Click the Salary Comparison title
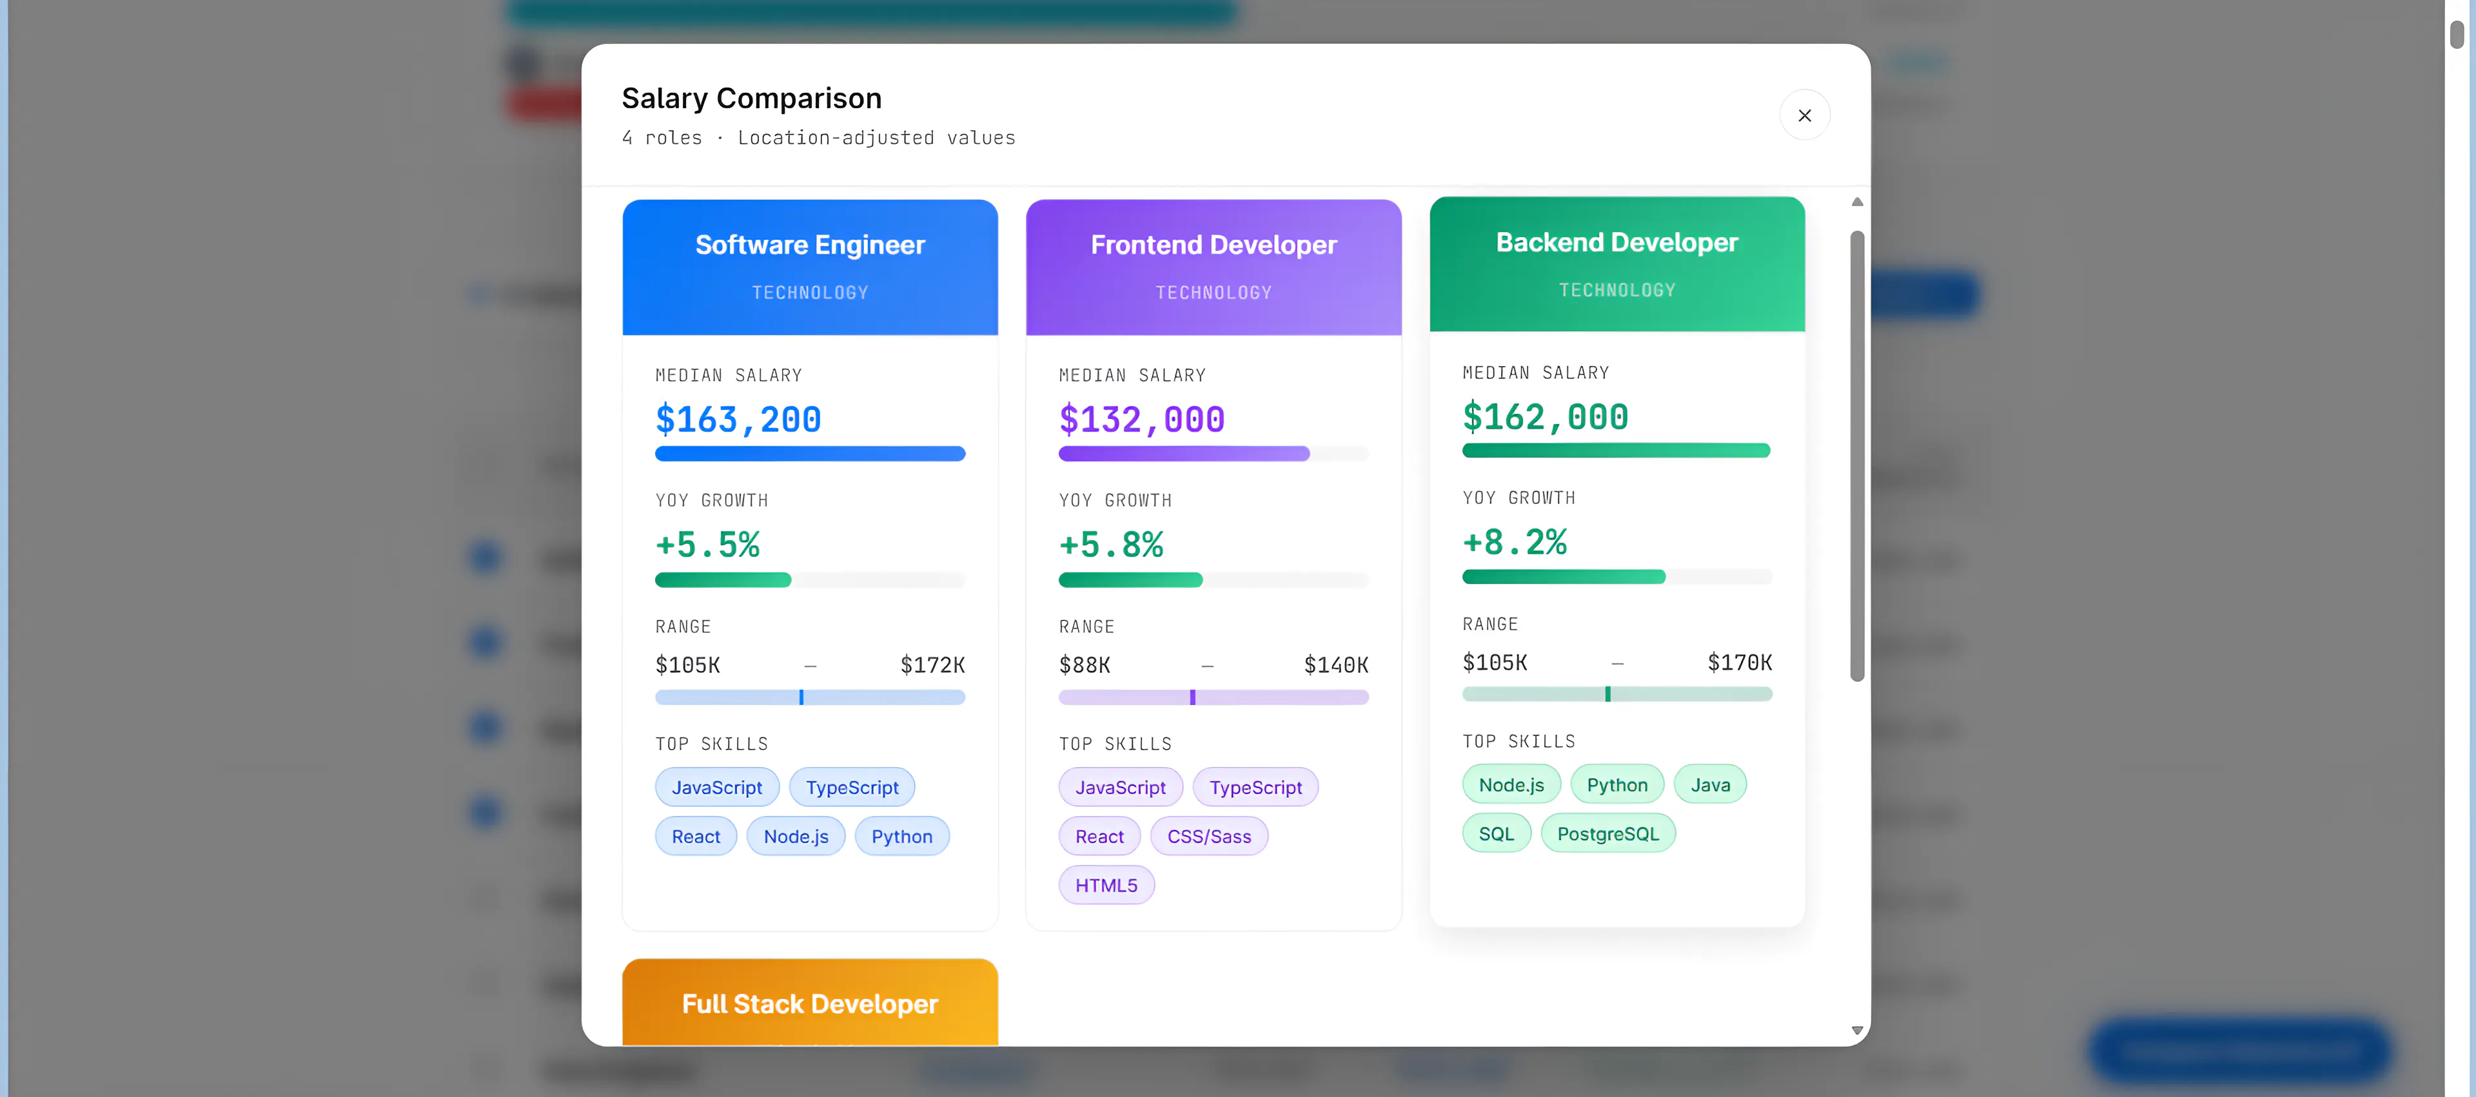2476x1097 pixels. [x=752, y=98]
